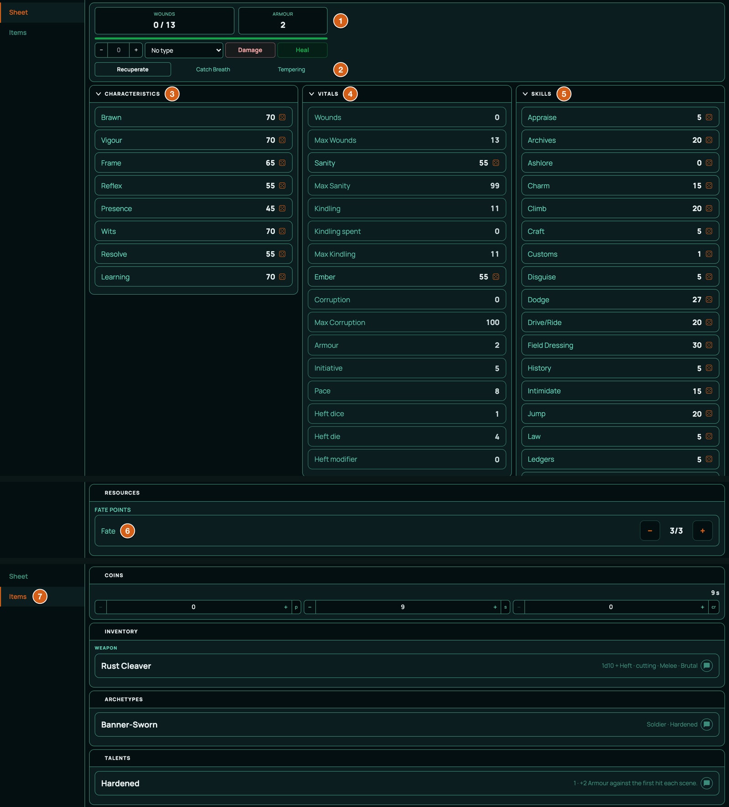Select the Tempering tab

tap(291, 69)
